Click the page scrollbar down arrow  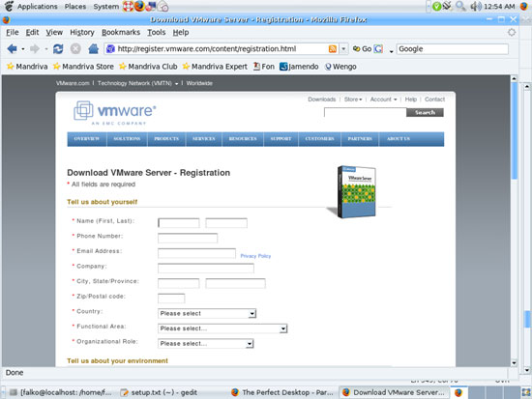point(514,362)
